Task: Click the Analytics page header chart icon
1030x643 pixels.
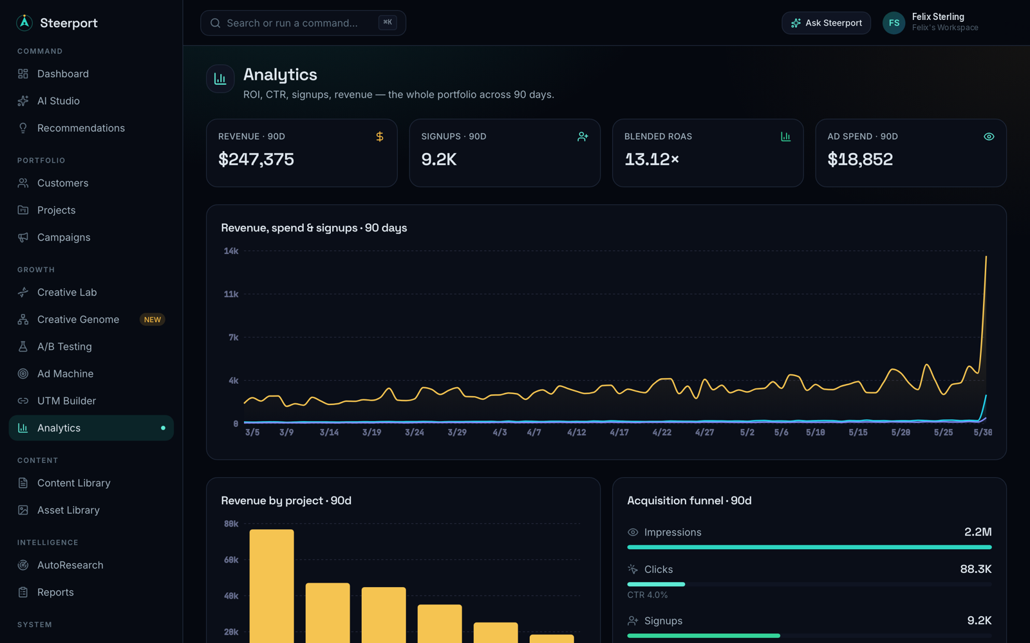Action: (220, 78)
